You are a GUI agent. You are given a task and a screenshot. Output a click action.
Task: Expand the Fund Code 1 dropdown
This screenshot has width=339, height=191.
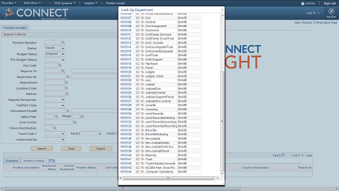[x=55, y=134]
